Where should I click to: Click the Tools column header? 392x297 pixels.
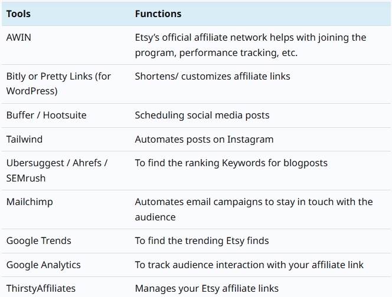18,14
